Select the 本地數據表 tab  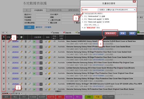click(x=38, y=10)
